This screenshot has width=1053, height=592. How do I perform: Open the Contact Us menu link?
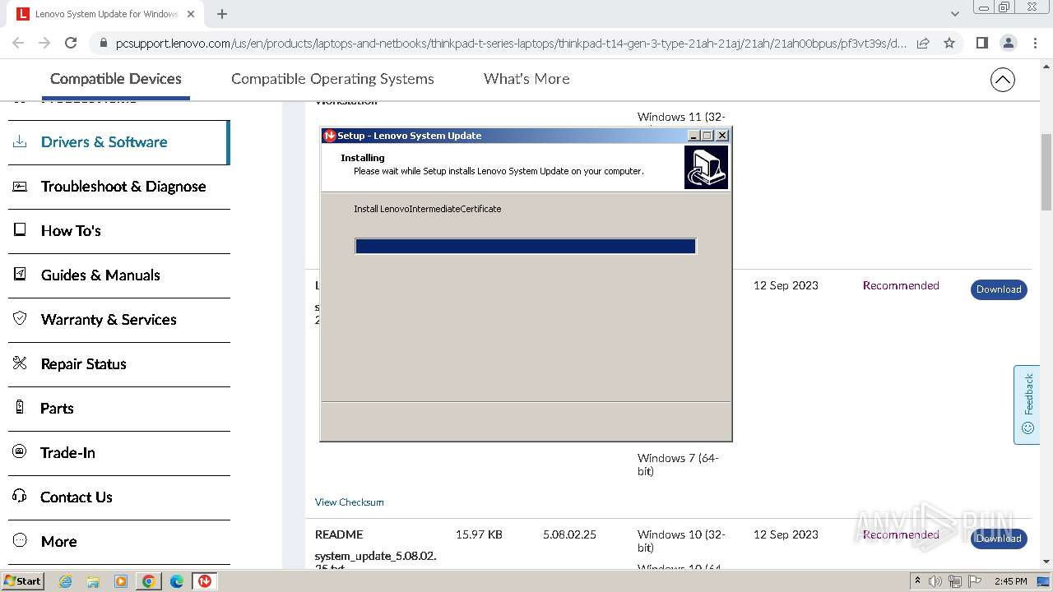click(x=77, y=497)
